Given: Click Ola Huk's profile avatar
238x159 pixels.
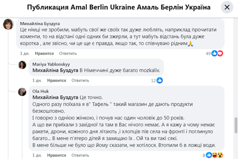Looking at the screenshot, I should tap(22, 92).
